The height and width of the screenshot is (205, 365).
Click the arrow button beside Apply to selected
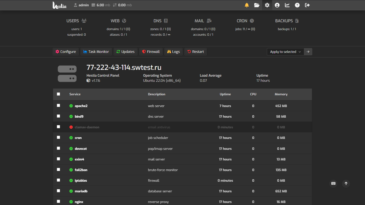[x=308, y=52]
